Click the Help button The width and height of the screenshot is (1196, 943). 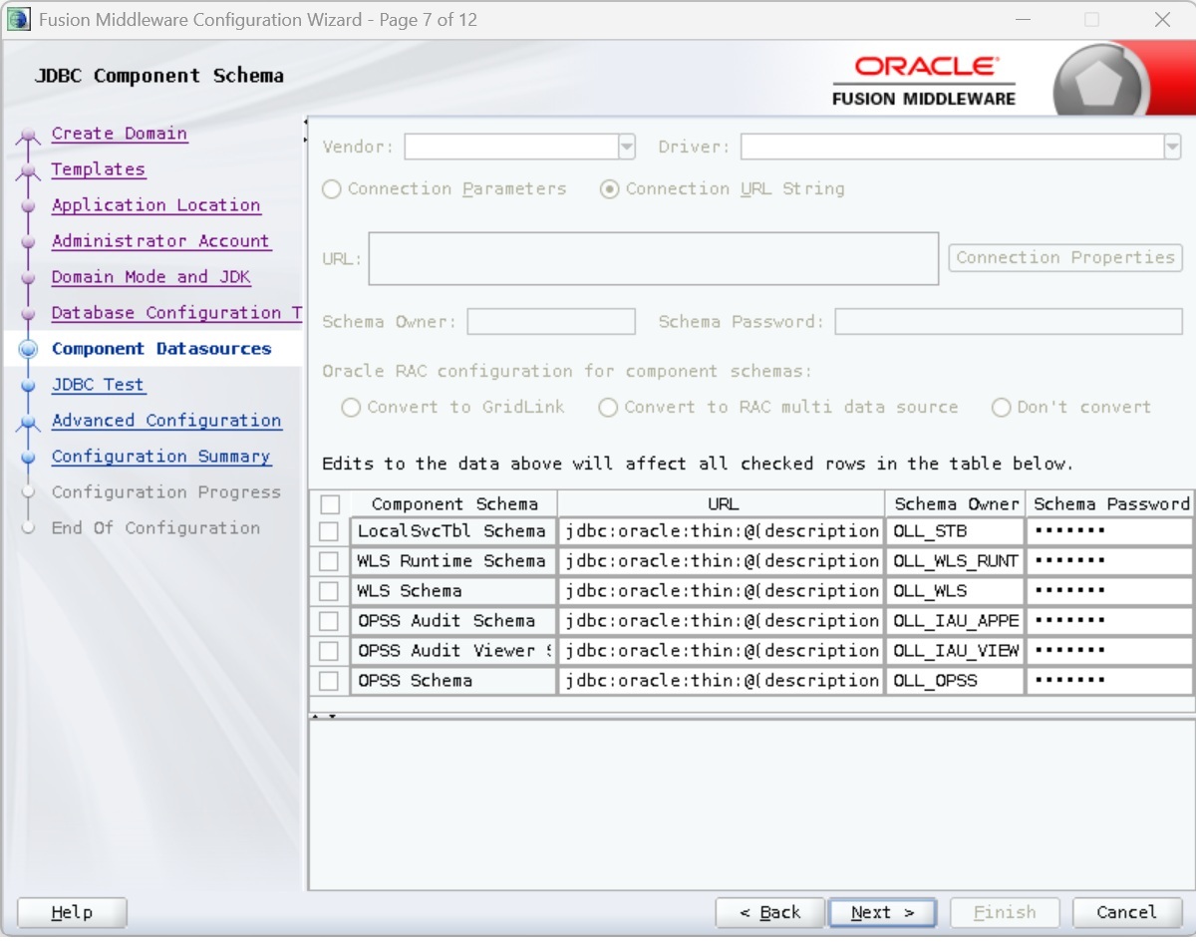[72, 913]
